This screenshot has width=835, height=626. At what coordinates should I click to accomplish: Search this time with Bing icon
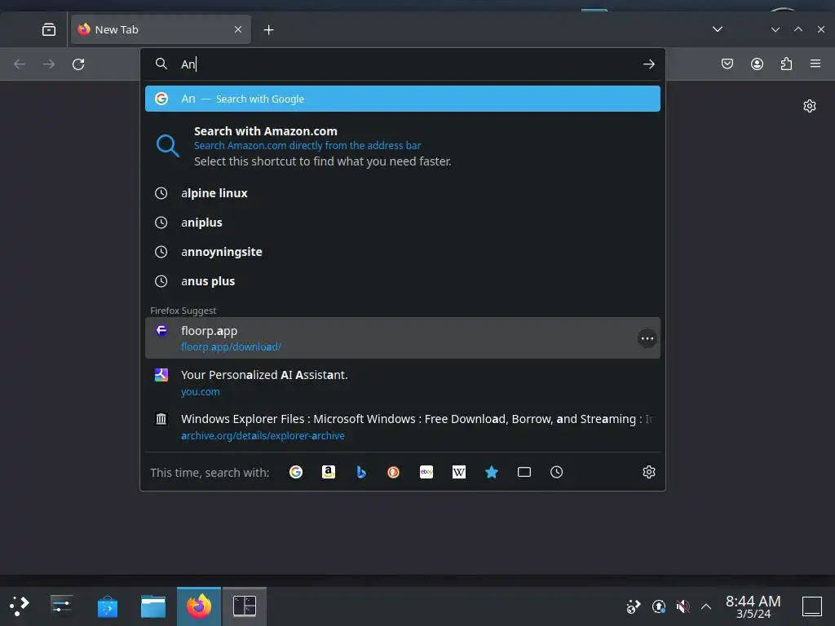361,472
